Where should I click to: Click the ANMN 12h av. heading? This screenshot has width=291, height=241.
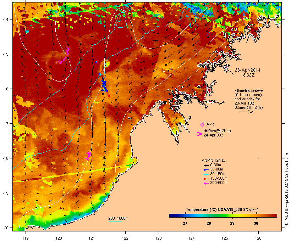(214, 160)
